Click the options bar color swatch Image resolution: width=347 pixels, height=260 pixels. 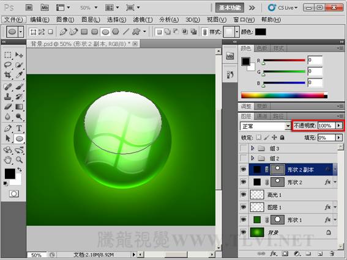261,32
